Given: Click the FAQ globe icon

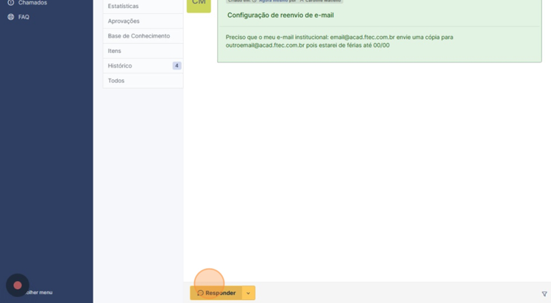Looking at the screenshot, I should pyautogui.click(x=10, y=17).
